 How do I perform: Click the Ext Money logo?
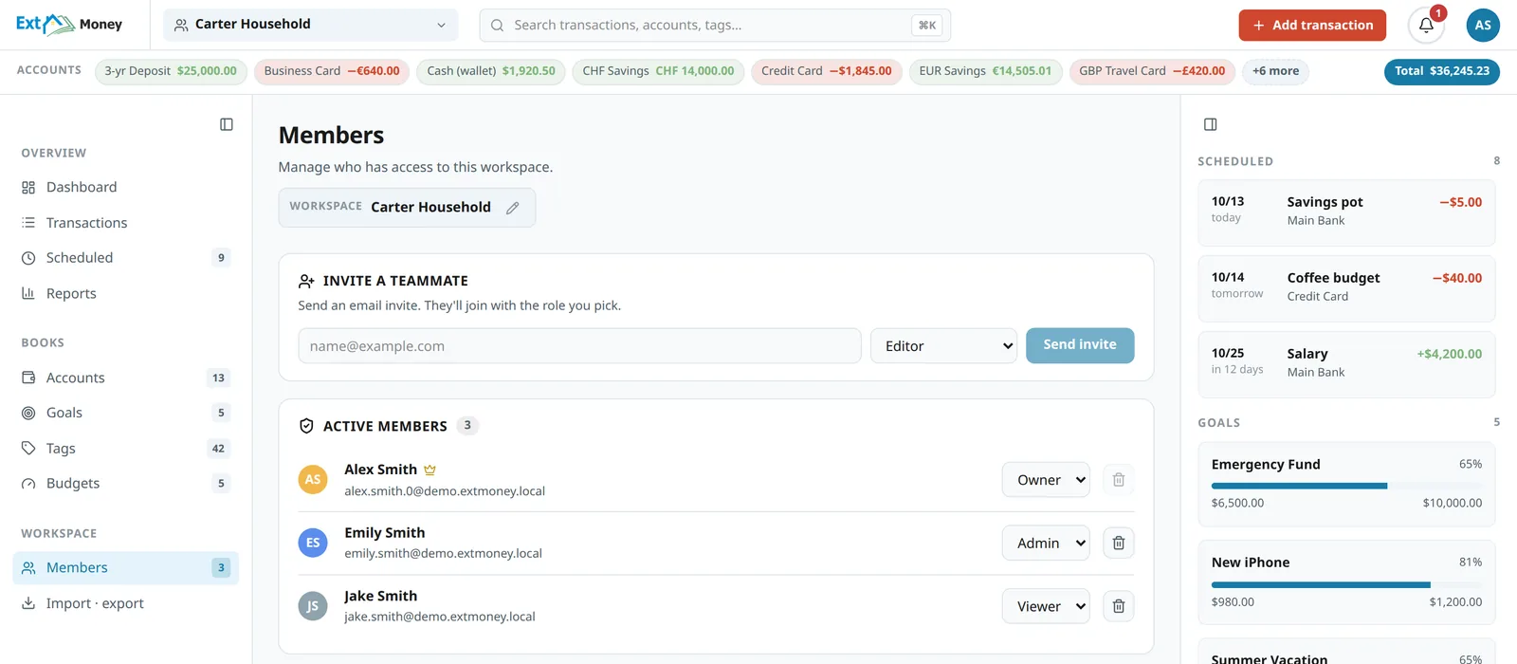69,25
